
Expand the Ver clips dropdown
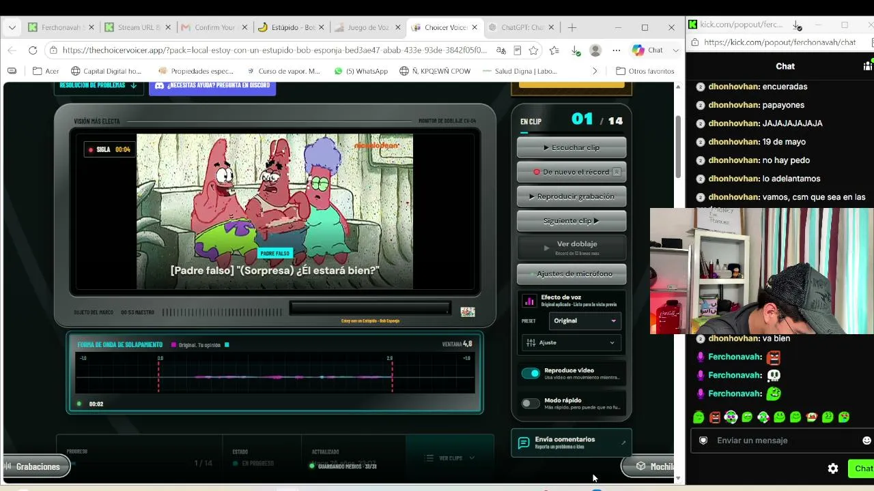450,458
